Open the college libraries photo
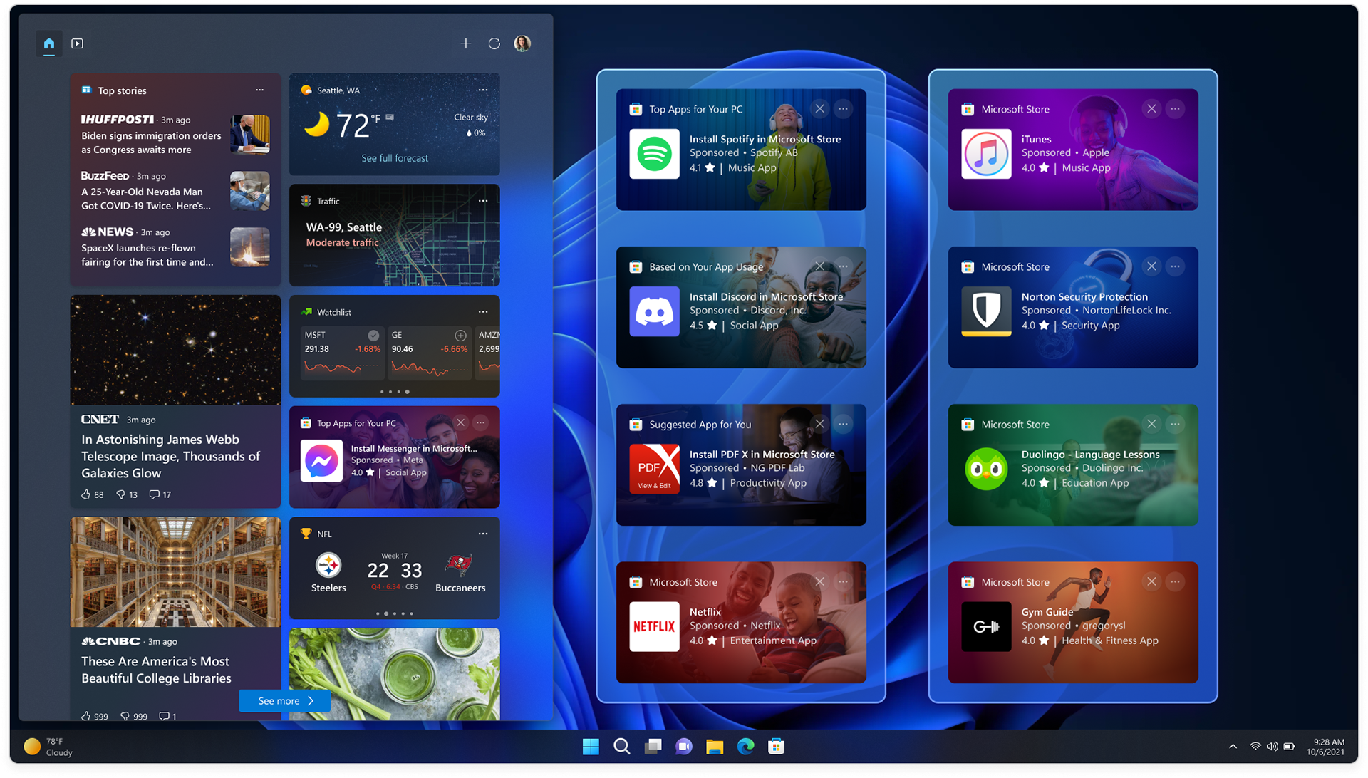Viewport: 1368px width, 778px height. pyautogui.click(x=175, y=572)
